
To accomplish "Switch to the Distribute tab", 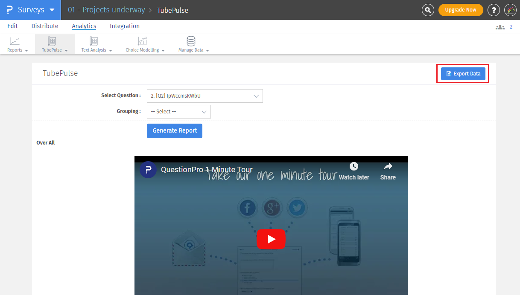I will 45,26.
